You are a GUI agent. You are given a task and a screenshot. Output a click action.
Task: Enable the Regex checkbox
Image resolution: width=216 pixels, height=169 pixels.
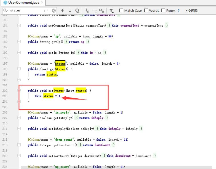point(163,11)
